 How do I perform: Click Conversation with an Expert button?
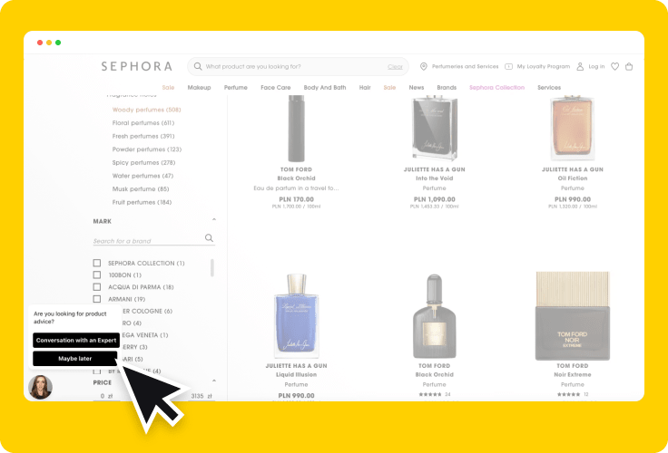(76, 341)
